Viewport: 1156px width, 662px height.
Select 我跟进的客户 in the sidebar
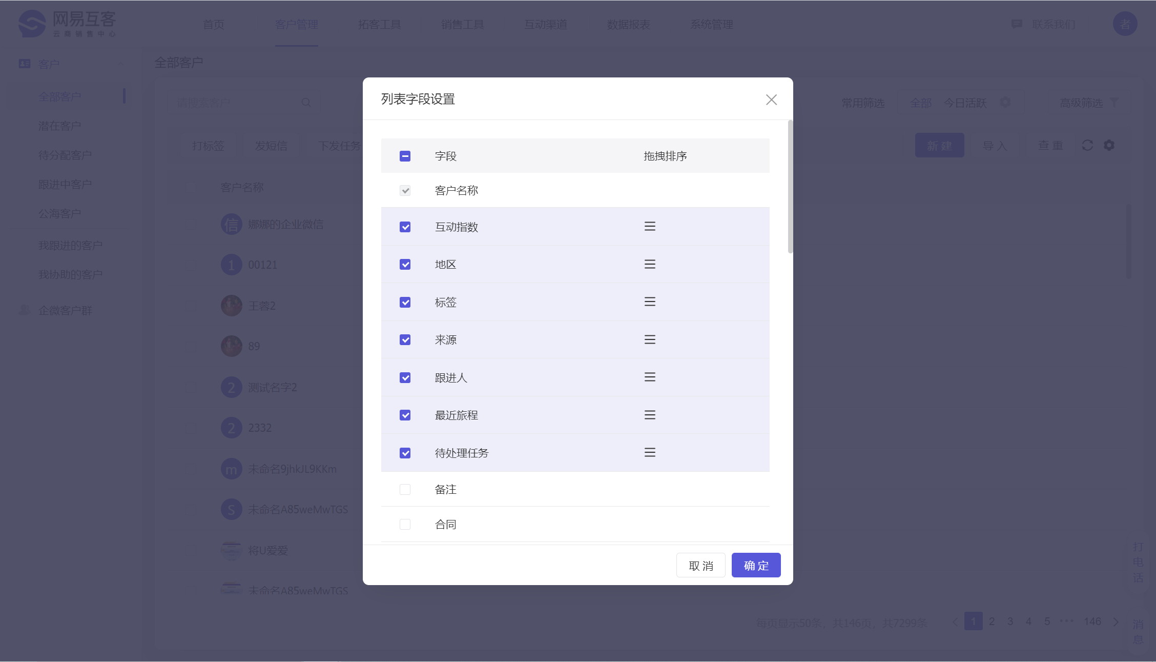pyautogui.click(x=70, y=245)
